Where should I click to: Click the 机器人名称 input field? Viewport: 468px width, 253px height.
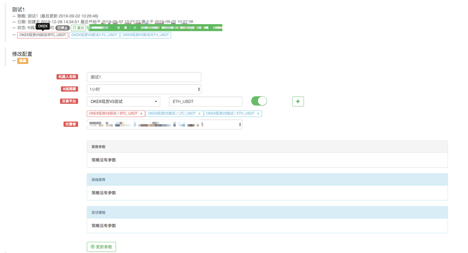[x=144, y=77]
